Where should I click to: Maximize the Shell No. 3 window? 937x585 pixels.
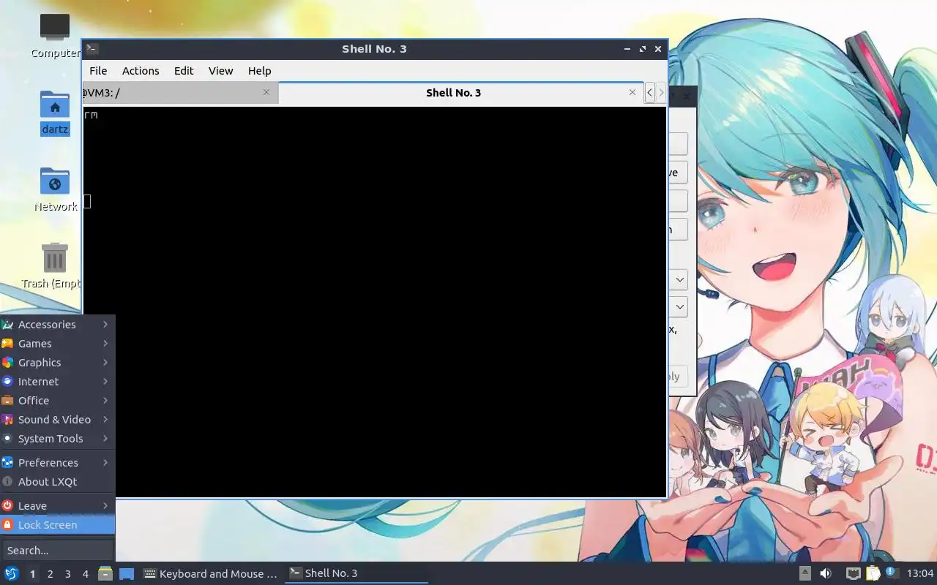pos(643,49)
